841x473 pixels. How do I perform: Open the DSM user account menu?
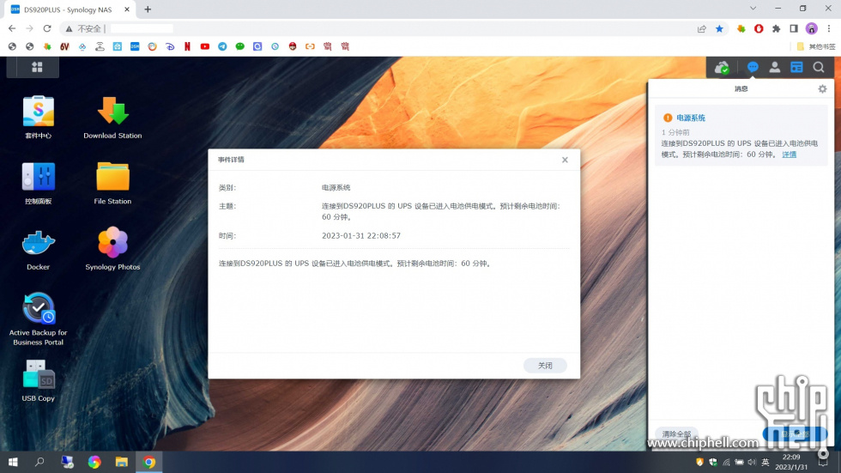coord(774,67)
